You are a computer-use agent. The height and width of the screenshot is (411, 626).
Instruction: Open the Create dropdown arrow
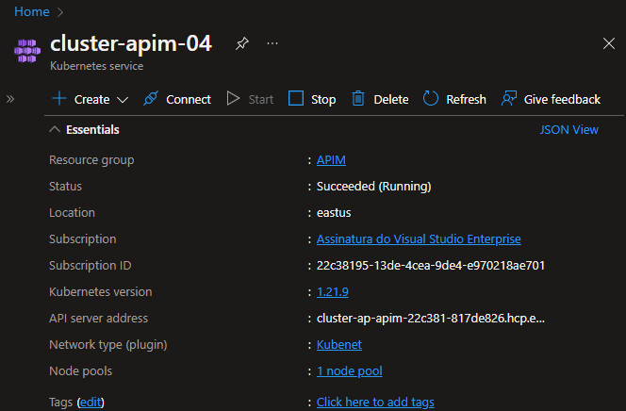(123, 100)
